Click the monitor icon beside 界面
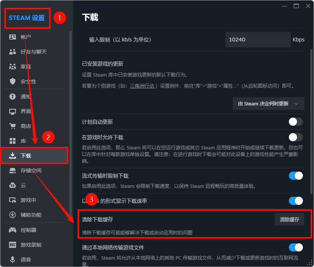Viewport: 314px width, 267px height. (x=13, y=111)
